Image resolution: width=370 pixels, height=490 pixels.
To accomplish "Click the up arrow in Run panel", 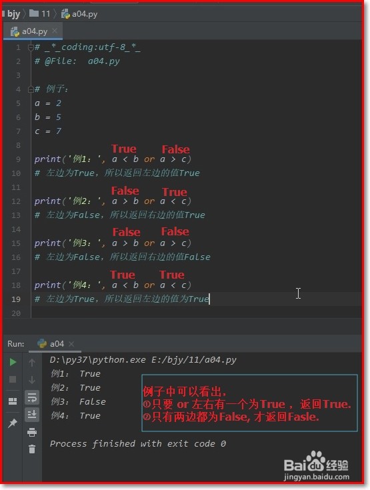I will tap(32, 363).
